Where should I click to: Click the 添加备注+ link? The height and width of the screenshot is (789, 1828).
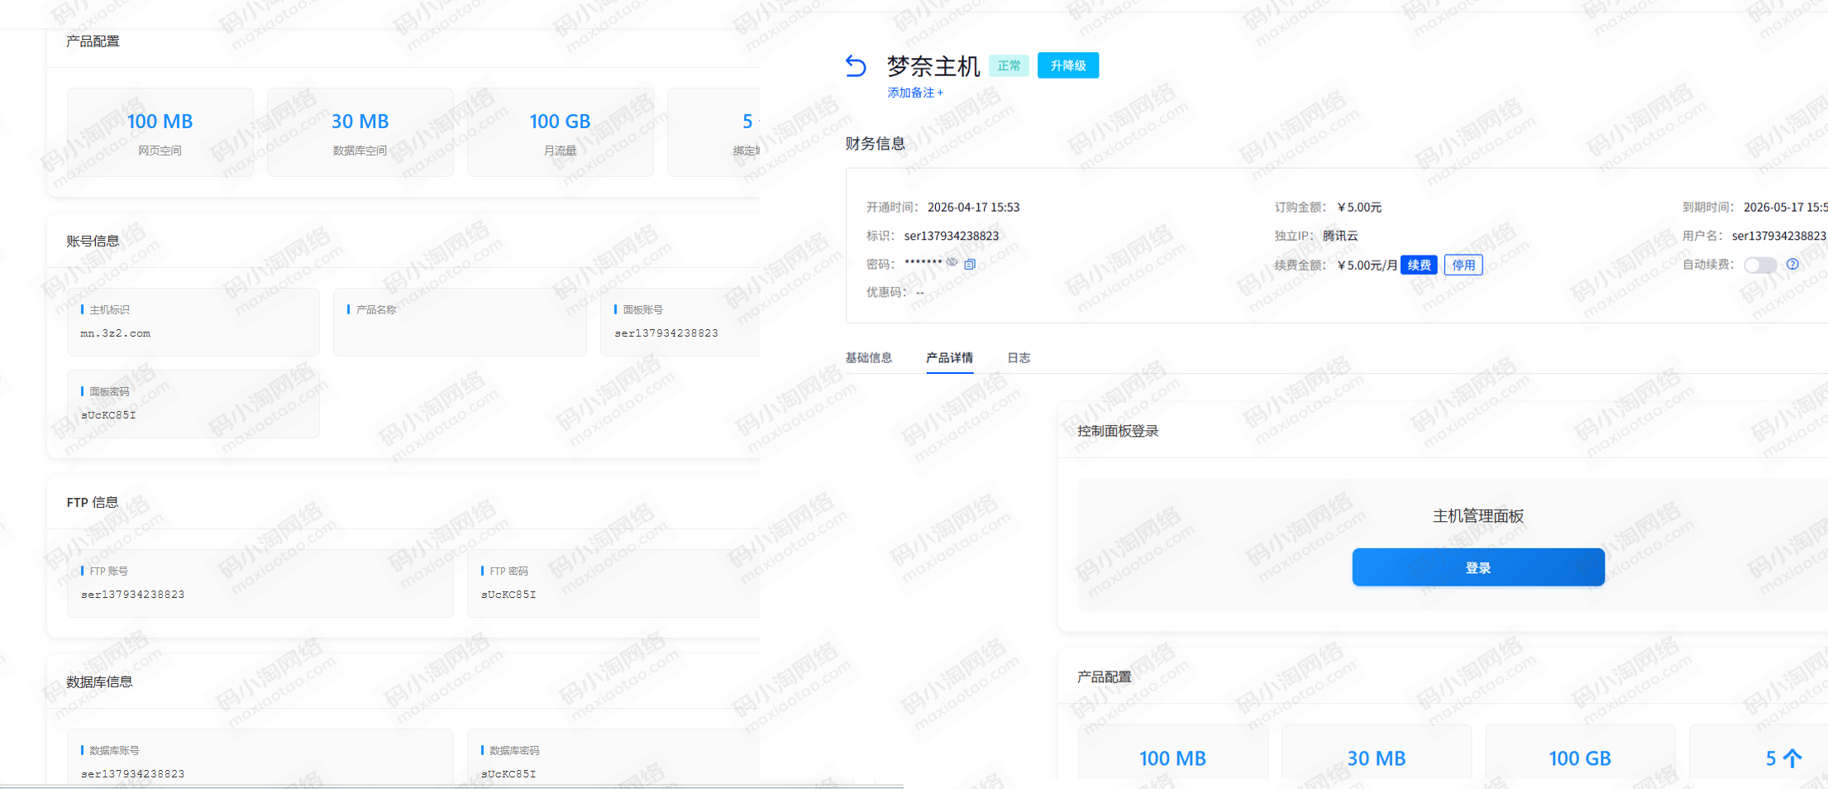point(914,92)
